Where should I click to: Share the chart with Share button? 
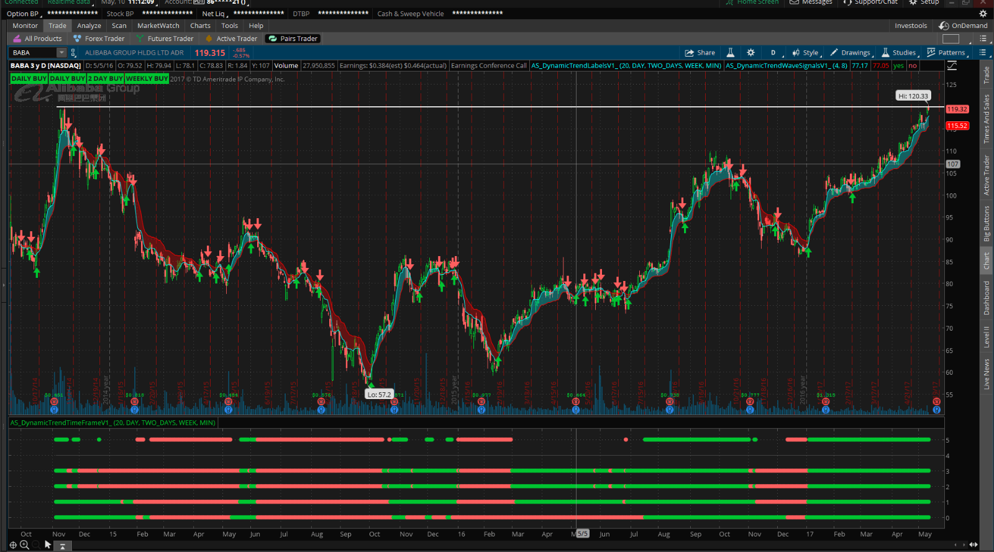pyautogui.click(x=700, y=53)
